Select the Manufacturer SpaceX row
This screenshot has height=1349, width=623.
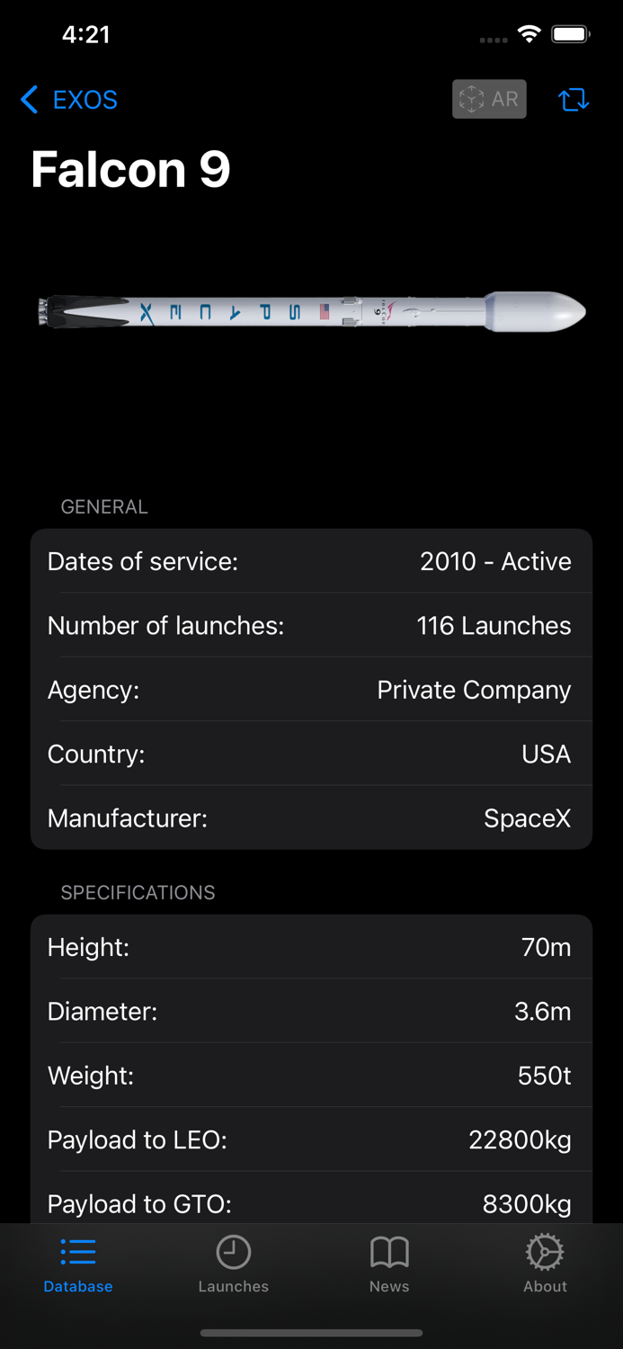(x=311, y=818)
